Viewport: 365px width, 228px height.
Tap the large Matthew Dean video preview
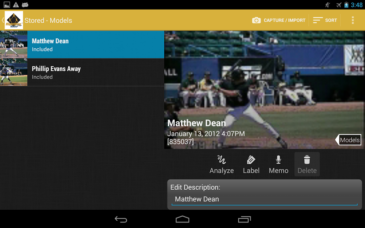point(265,90)
